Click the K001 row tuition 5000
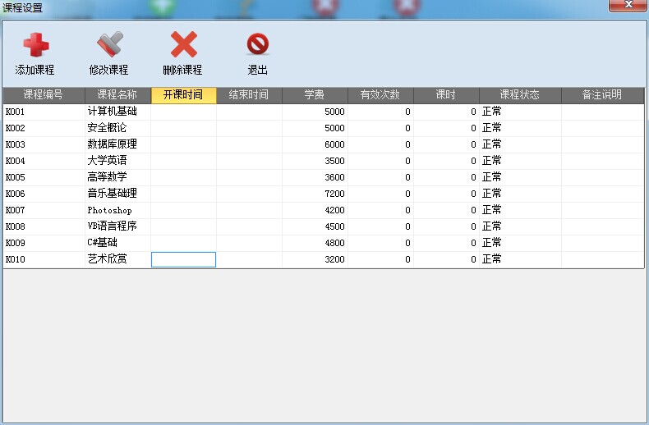 pos(335,112)
